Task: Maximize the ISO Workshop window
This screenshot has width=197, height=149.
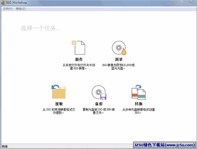Action: [x=182, y=2]
